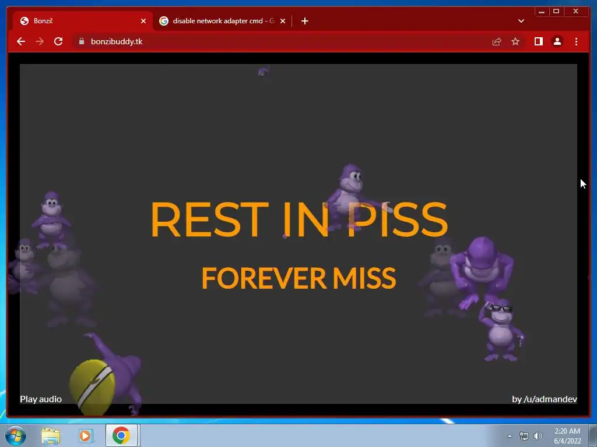Close the Bonzi! tab

tap(143, 21)
